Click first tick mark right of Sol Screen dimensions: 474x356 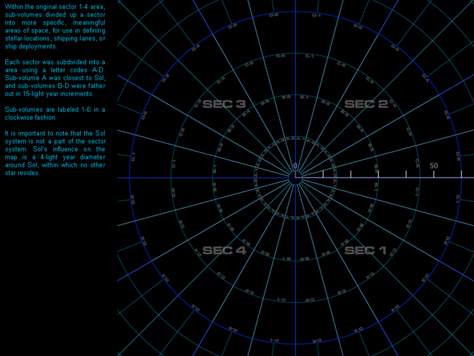[x=323, y=174]
